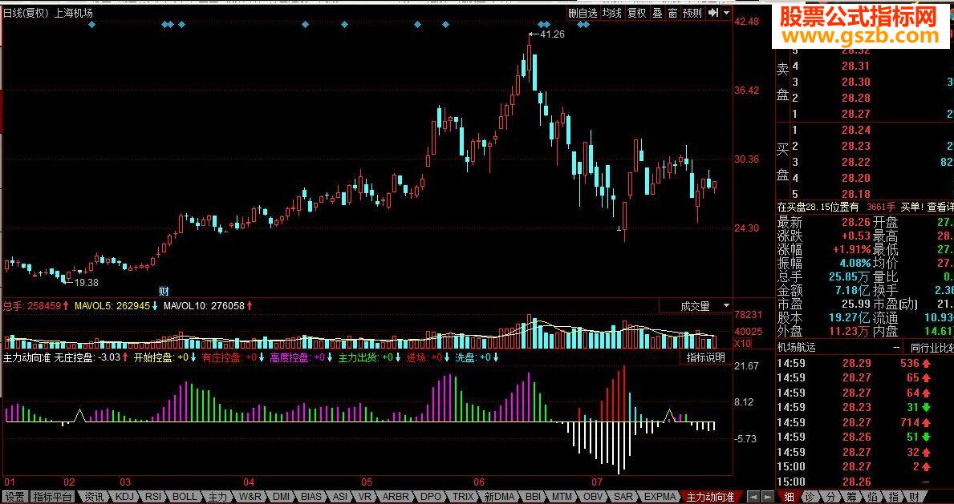Select the TRIX indicator tab
Image resolution: width=954 pixels, height=504 pixels.
click(x=463, y=497)
